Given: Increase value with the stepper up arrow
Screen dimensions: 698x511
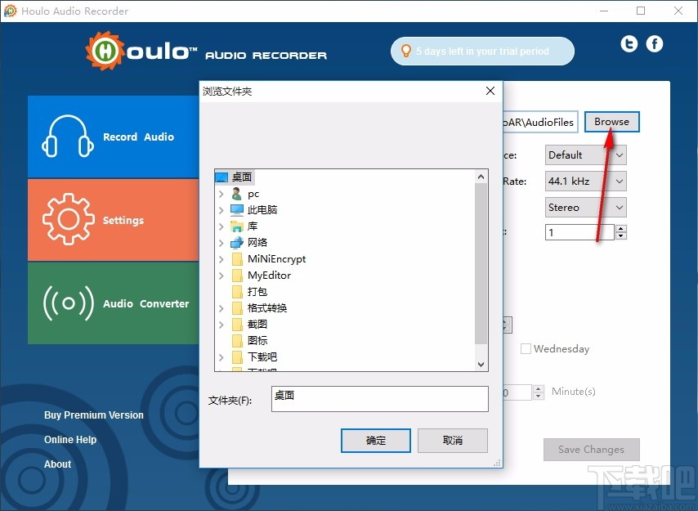Looking at the screenshot, I should tap(620, 227).
